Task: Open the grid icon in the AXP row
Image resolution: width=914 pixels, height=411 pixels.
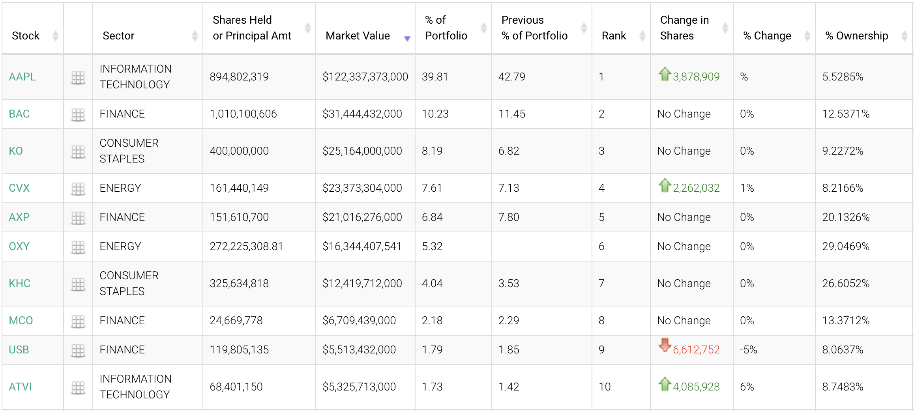Action: [78, 218]
